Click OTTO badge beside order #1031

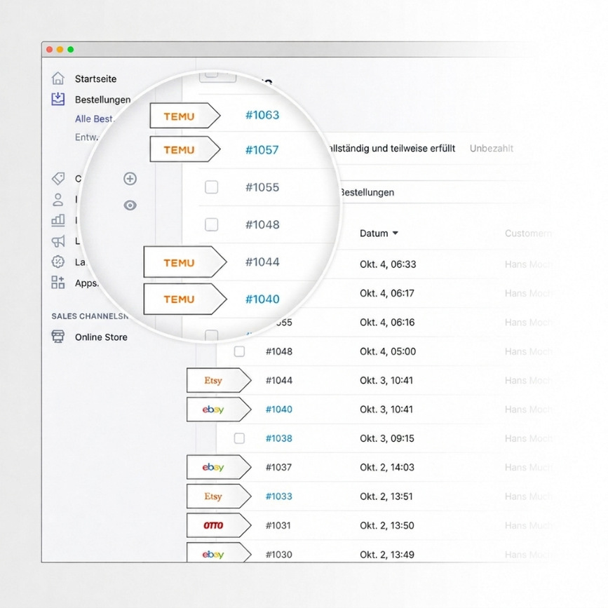219,525
